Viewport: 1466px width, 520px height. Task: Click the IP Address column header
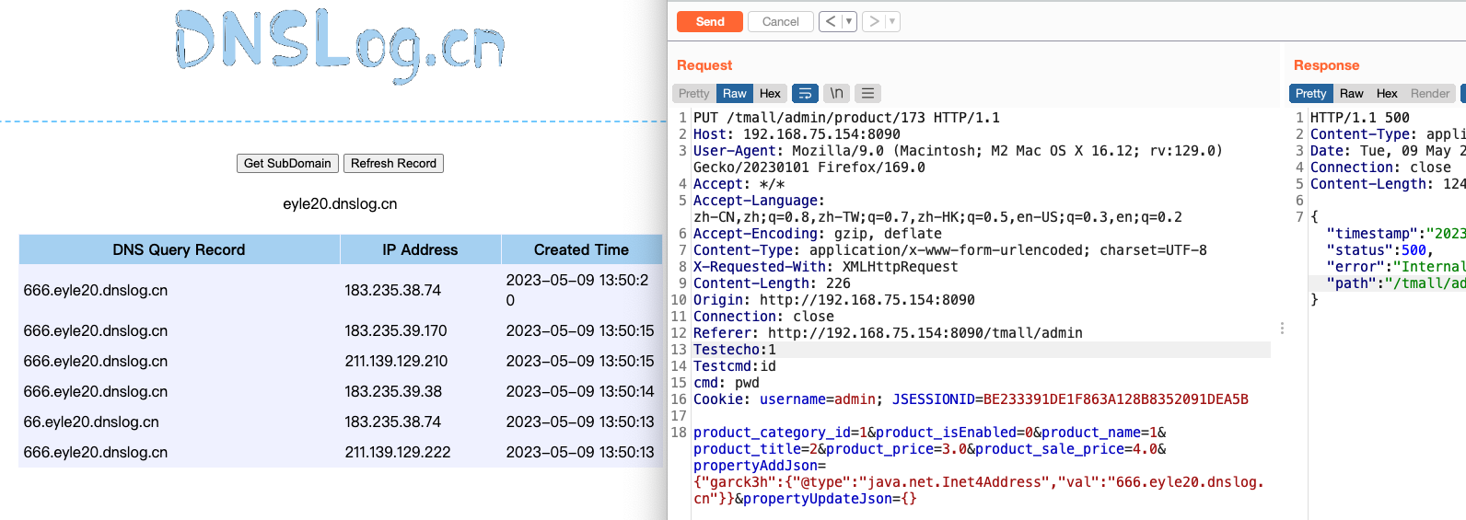[x=420, y=249]
